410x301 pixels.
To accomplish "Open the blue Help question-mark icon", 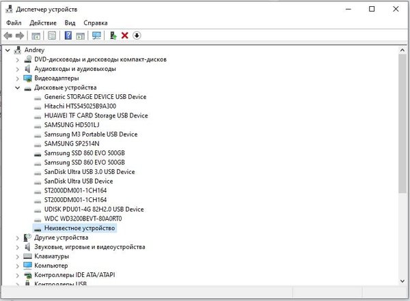I will coord(68,35).
